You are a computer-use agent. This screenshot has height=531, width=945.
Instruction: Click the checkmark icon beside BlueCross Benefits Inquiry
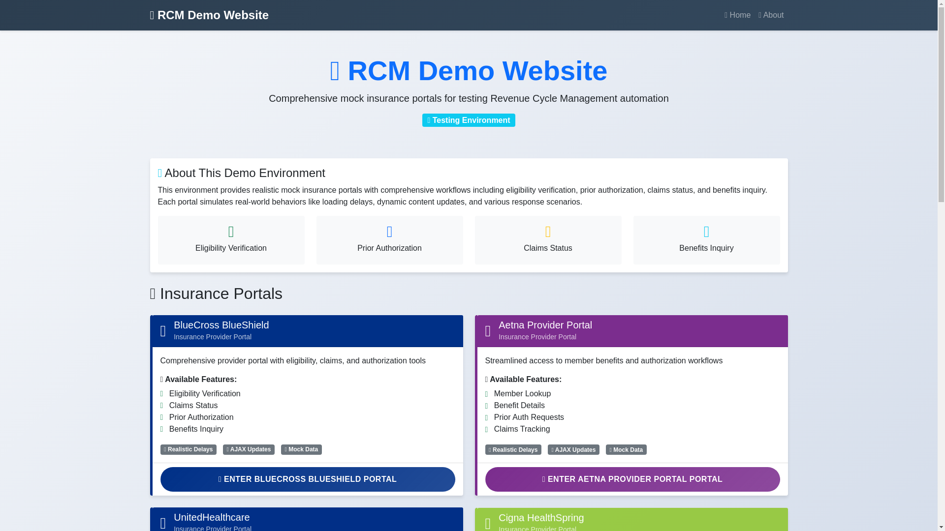click(162, 430)
